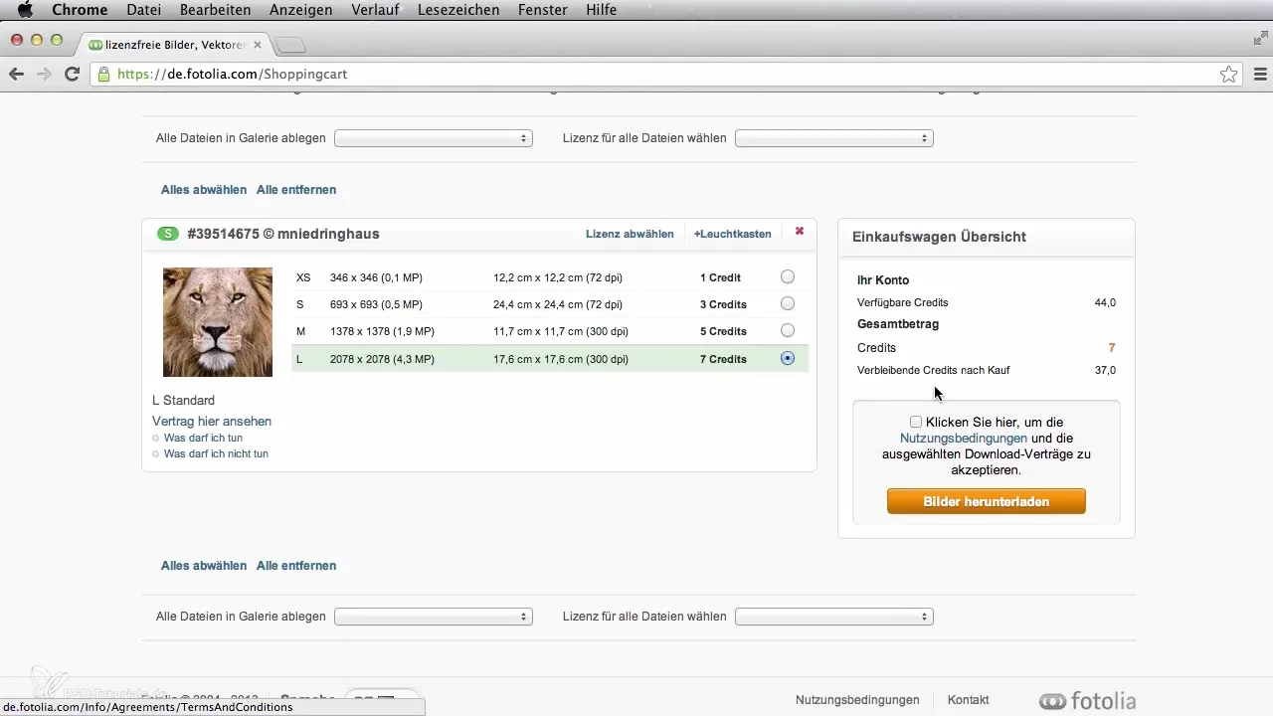1273x716 pixels.
Task: Click top 'Alles abwählen' link
Action: [204, 190]
